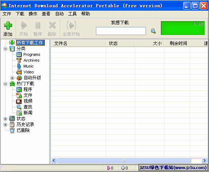Open the 下载 (Download) menu
This screenshot has width=209, height=172.
20,14
